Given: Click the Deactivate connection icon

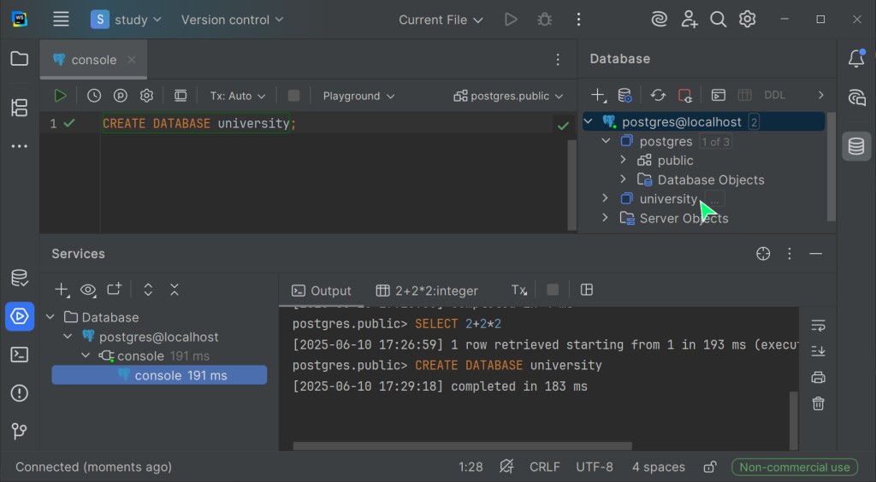Looking at the screenshot, I should [x=685, y=95].
